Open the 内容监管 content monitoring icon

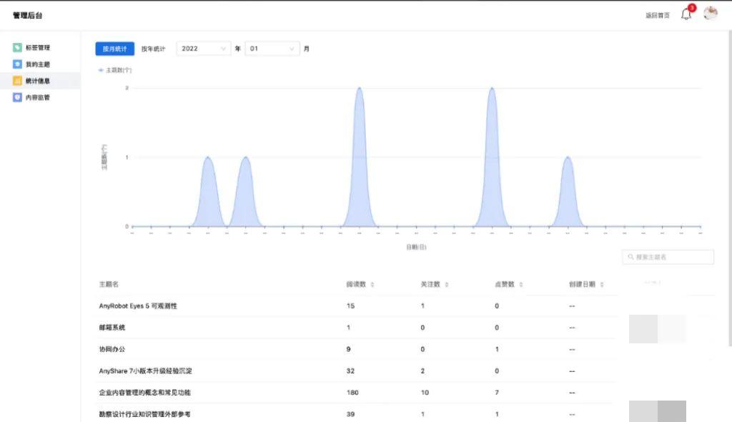[x=16, y=97]
